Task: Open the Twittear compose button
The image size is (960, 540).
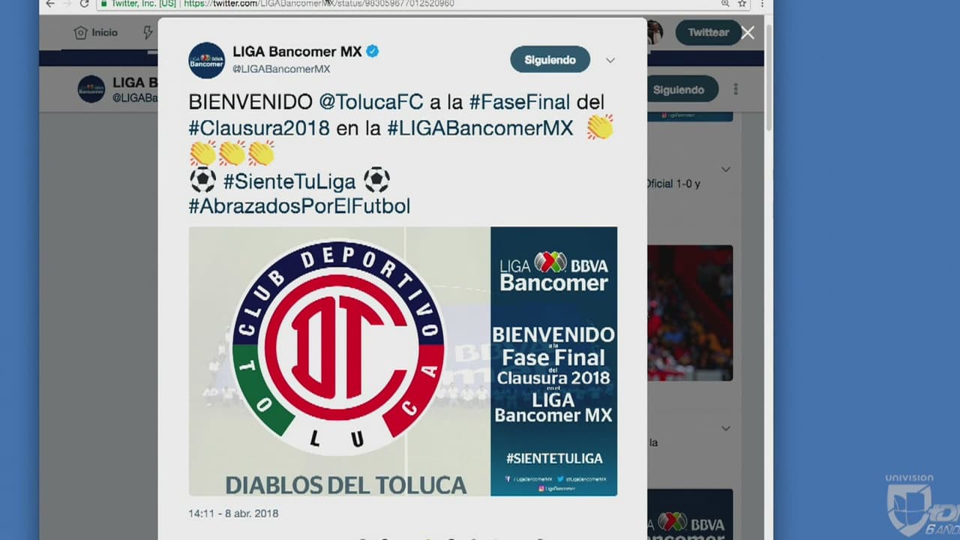Action: tap(708, 33)
